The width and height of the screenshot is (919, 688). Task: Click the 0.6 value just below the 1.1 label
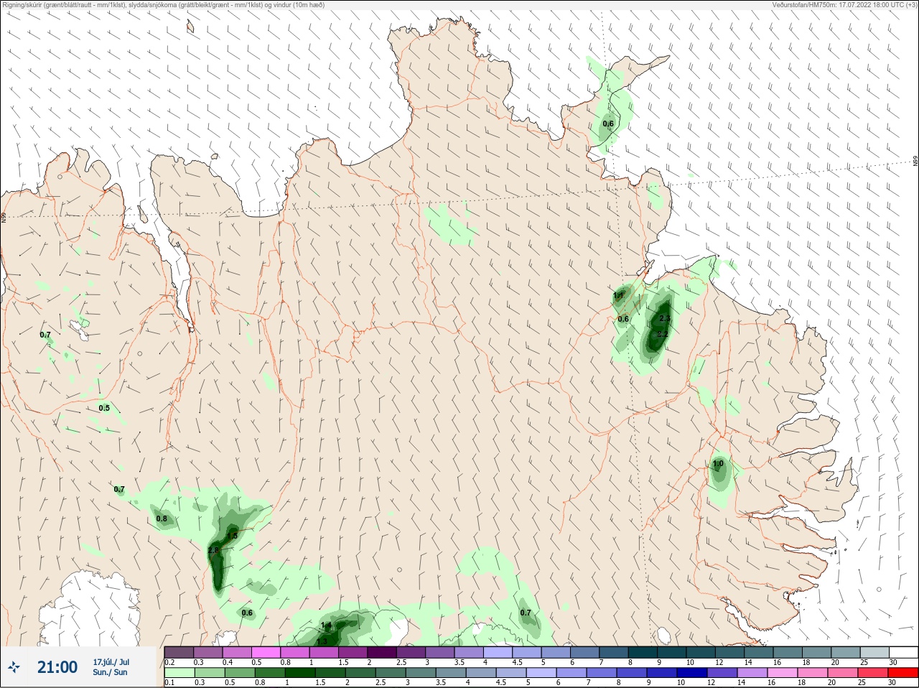tap(623, 319)
